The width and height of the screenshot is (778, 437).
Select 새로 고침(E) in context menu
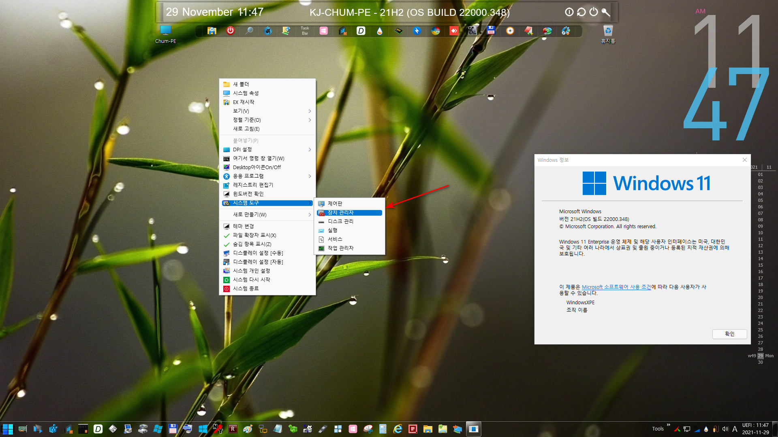pyautogui.click(x=267, y=129)
